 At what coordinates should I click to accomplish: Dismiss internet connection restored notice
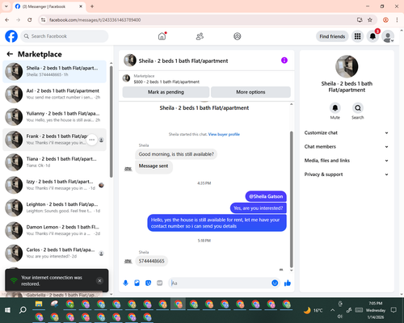pos(99,281)
